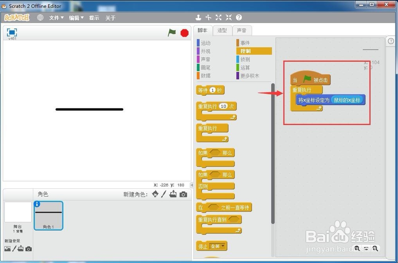Take new sprite from camera
The height and width of the screenshot is (263, 398).
(183, 194)
